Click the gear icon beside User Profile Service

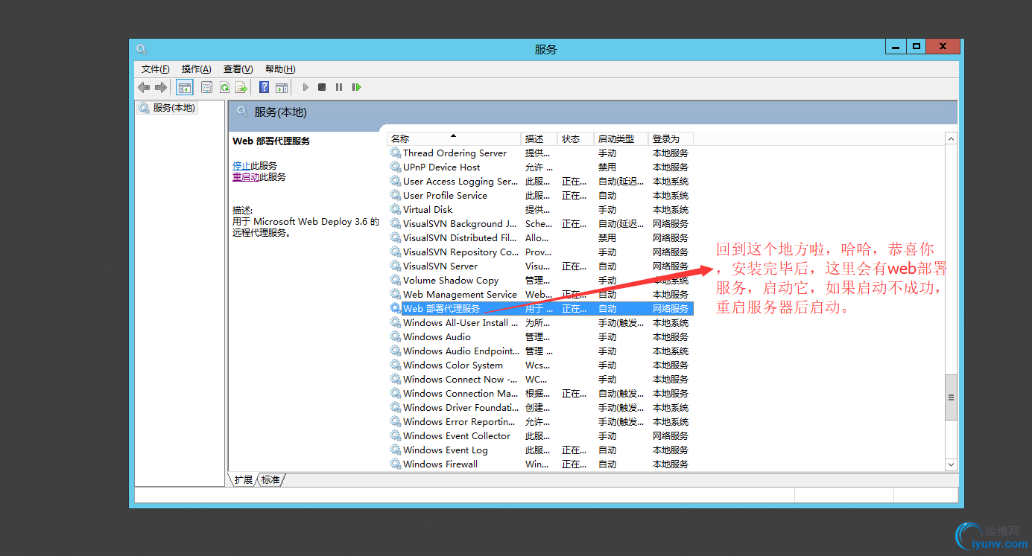click(x=395, y=195)
